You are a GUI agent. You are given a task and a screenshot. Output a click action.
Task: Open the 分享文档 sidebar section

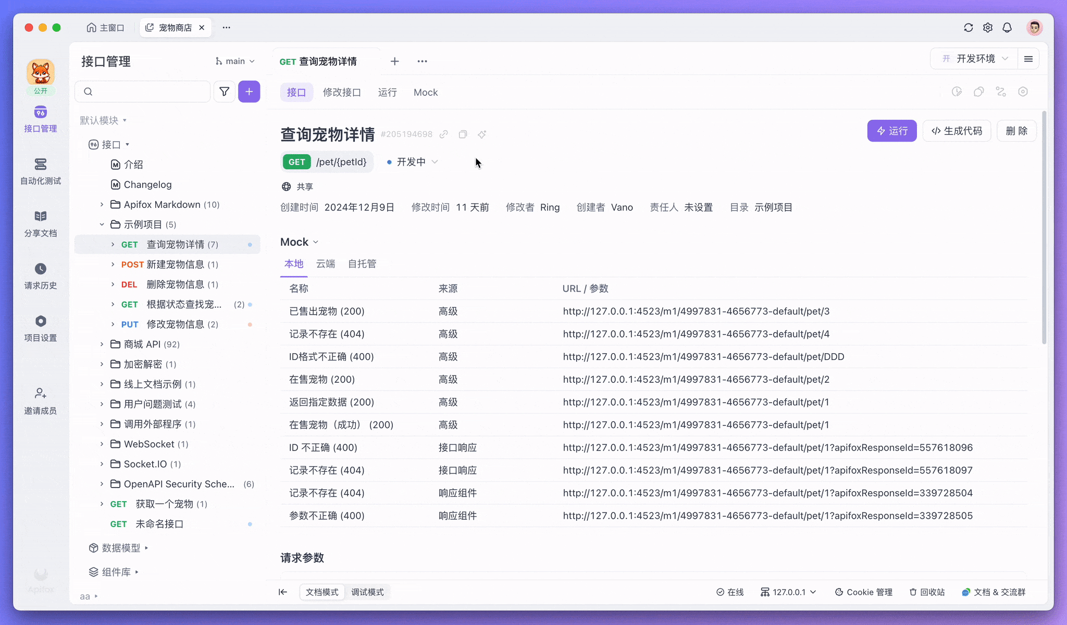point(40,224)
